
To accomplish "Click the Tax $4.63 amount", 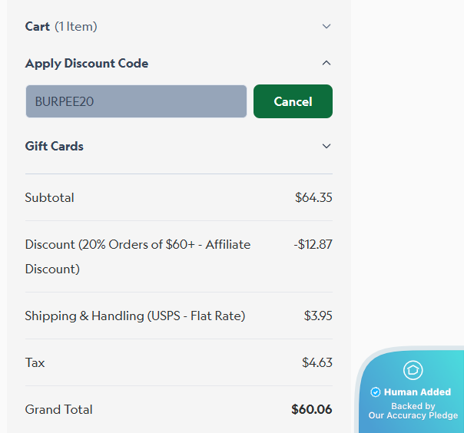I will [317, 362].
